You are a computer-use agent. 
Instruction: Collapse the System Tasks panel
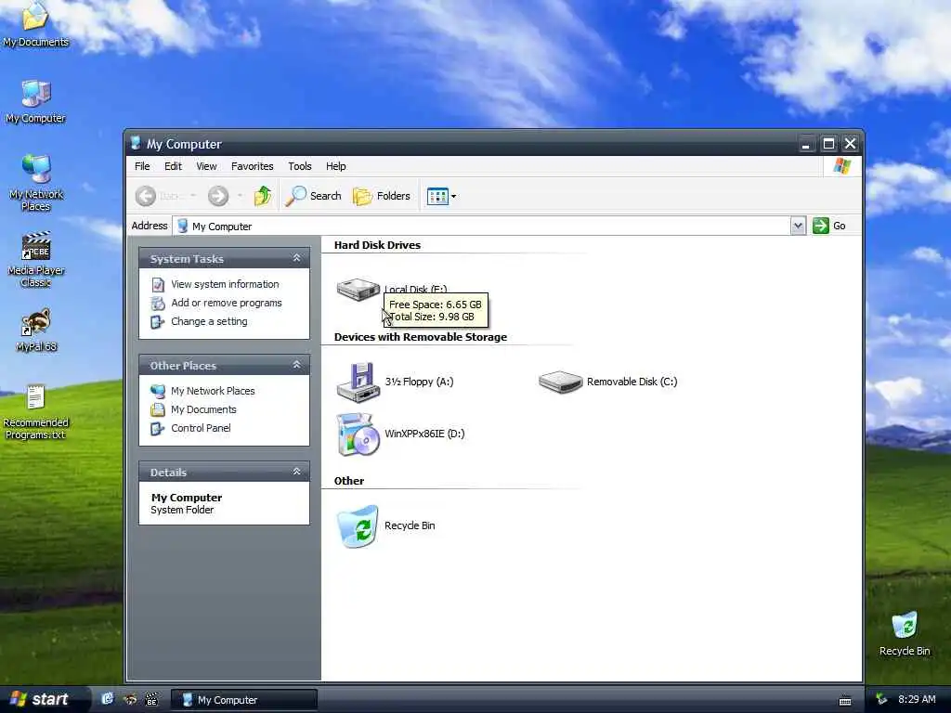tap(296, 258)
